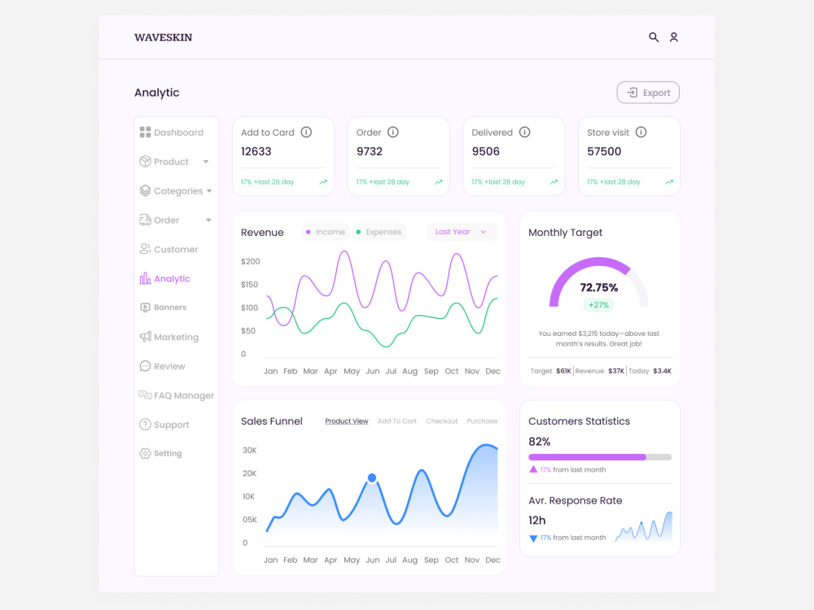Click the Product box icon
The image size is (814, 610).
(146, 161)
